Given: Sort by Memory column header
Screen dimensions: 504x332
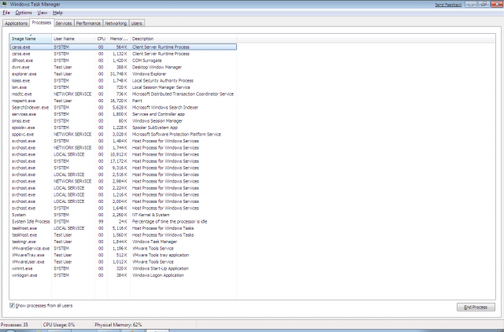Looking at the screenshot, I should click(119, 39).
